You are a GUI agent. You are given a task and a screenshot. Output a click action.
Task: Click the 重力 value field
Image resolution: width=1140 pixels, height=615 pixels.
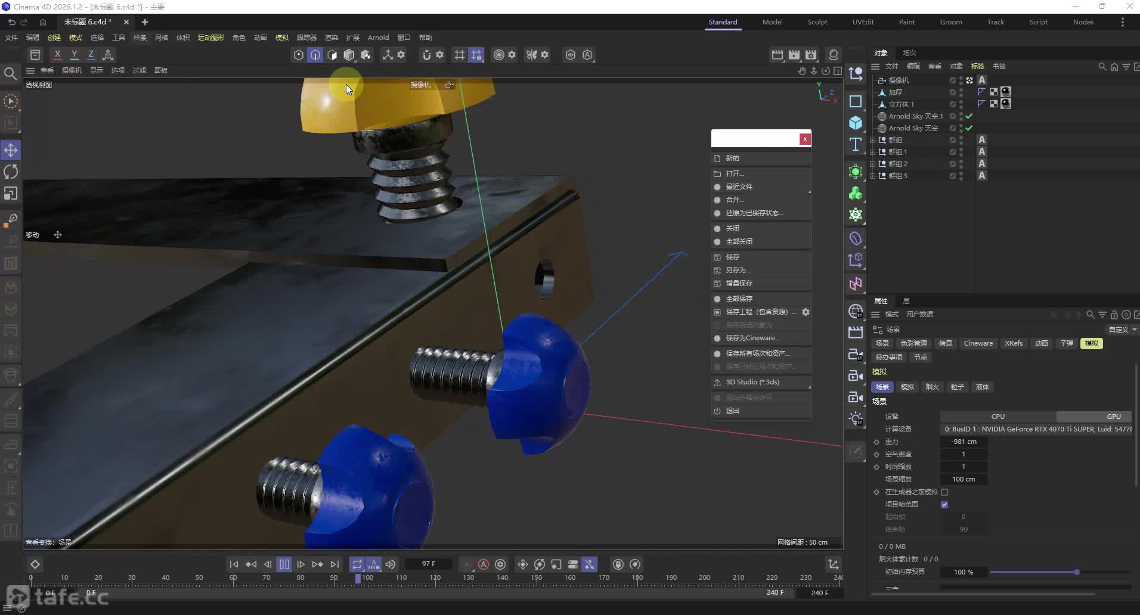click(x=964, y=442)
